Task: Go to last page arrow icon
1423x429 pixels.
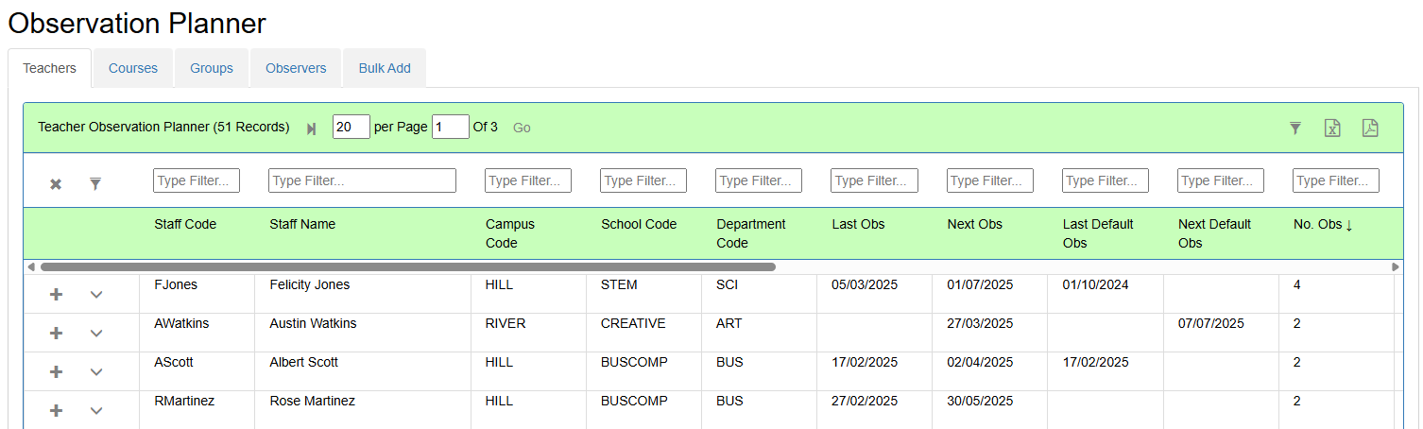Action: (x=312, y=129)
